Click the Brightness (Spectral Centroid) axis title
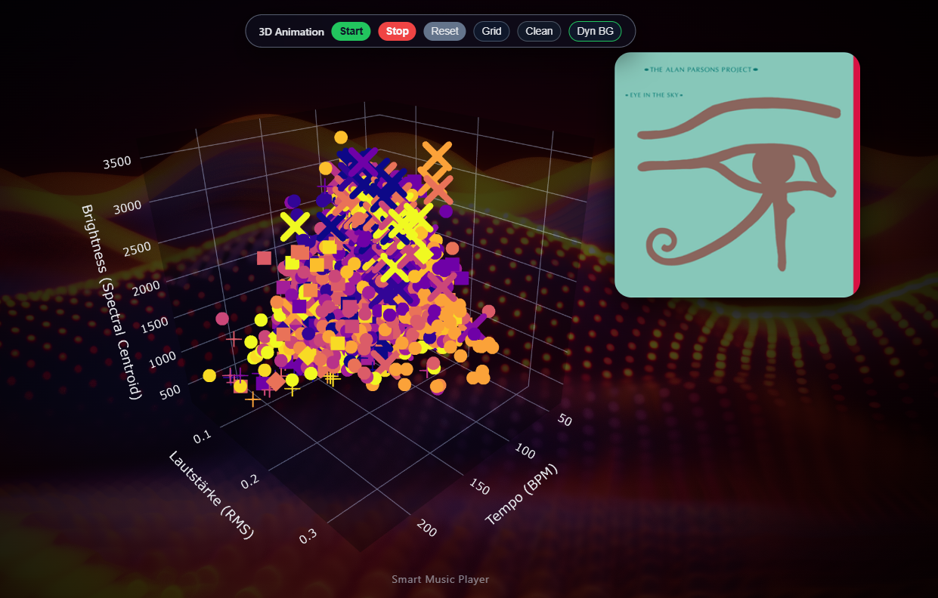 [x=112, y=301]
